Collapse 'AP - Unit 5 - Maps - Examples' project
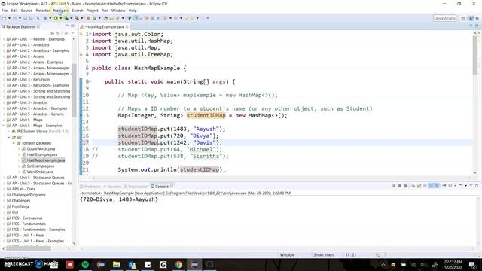 pyautogui.click(x=4, y=126)
